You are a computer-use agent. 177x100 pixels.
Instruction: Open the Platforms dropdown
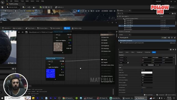pyautogui.click(x=59, y=7)
